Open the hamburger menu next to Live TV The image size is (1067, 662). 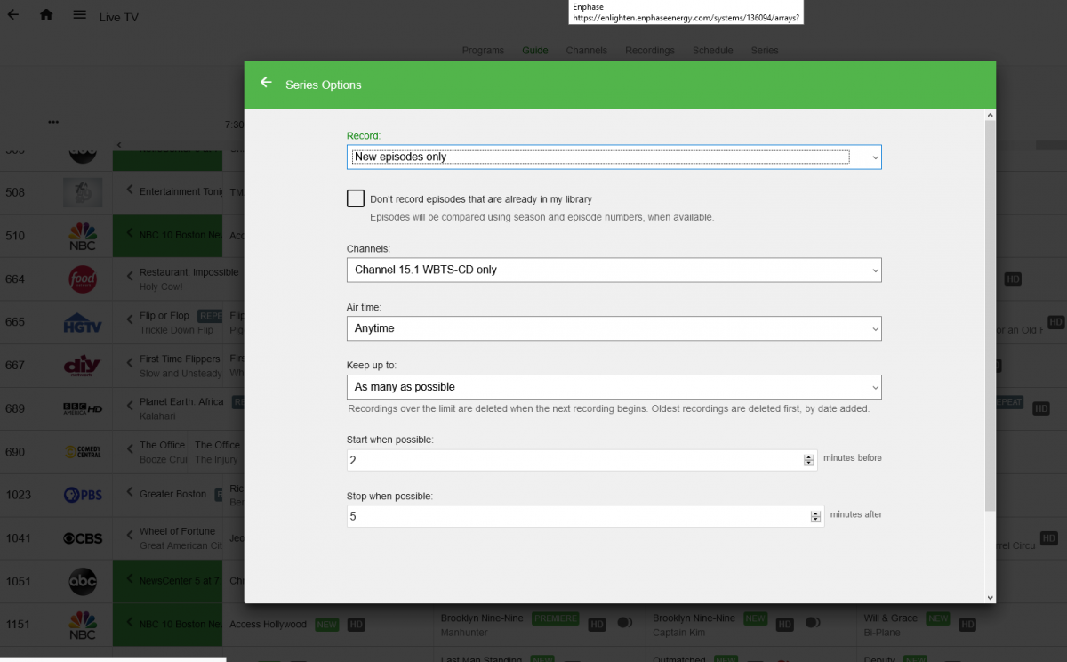80,15
